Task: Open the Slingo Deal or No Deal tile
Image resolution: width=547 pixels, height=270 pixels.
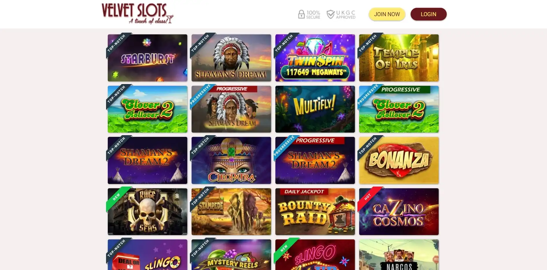Action: 147,255
